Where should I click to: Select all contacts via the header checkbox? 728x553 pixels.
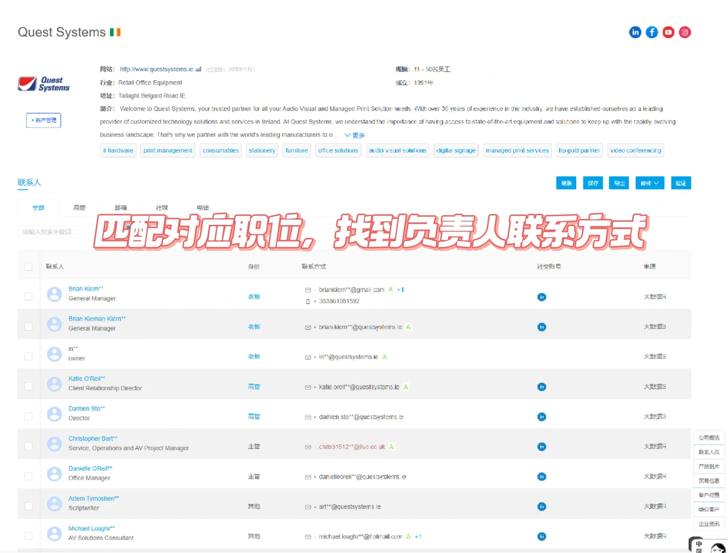pos(28,266)
